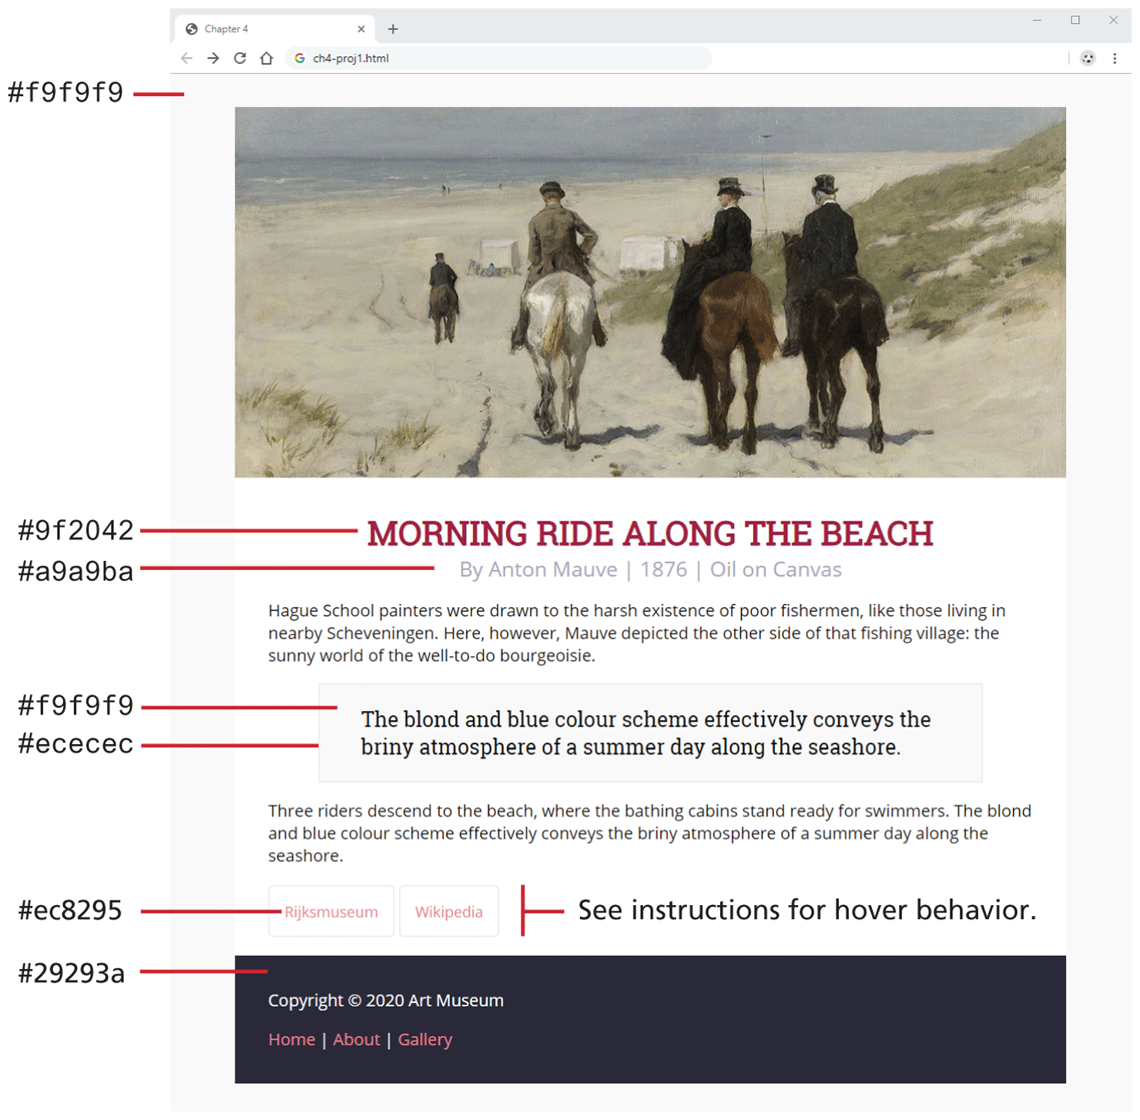Reload the page with the refresh icon
1140x1120 pixels.
pyautogui.click(x=240, y=59)
